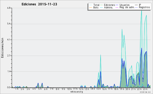The image size is (153, 94).
Task: Click the 1.4 y-axis value
Action: click(9, 72)
